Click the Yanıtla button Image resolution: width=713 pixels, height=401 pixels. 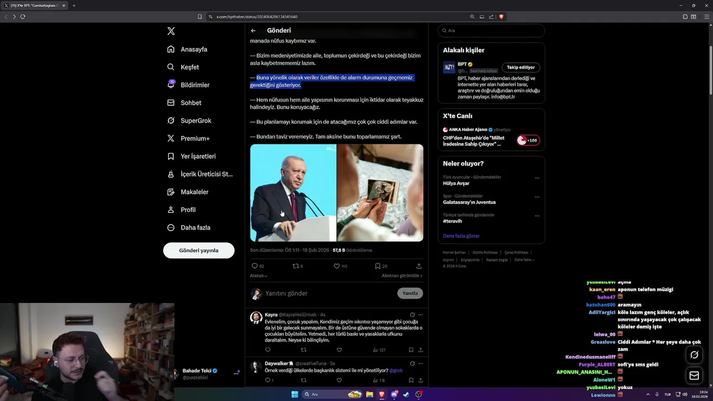point(410,294)
